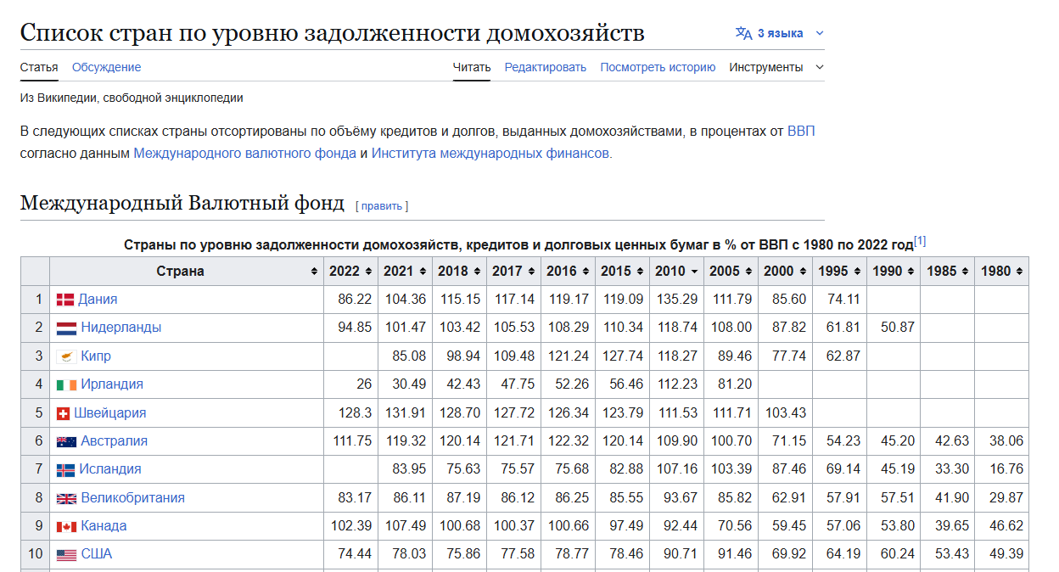This screenshot has height=572, width=1059.
Task: Sort table by 1990 column
Action: click(x=894, y=272)
